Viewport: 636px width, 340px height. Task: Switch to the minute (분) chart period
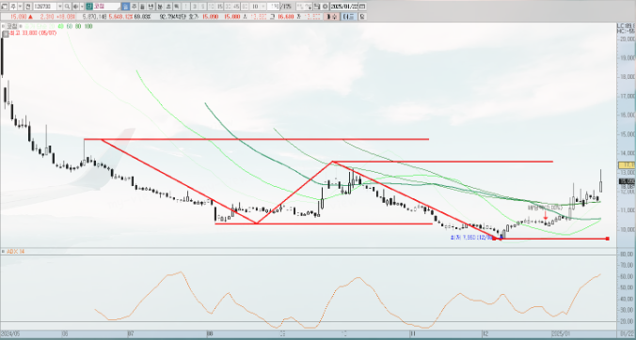click(x=160, y=6)
